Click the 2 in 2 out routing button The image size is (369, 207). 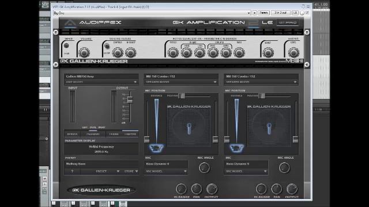click(280, 13)
